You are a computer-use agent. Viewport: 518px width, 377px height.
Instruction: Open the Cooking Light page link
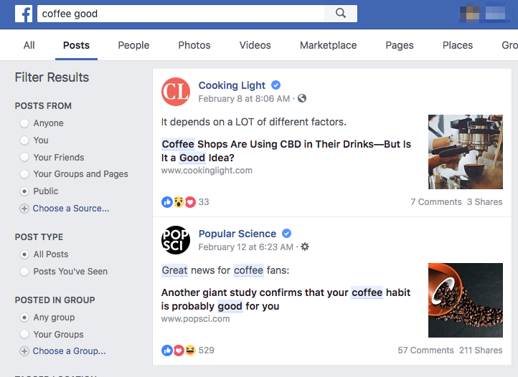click(x=232, y=85)
